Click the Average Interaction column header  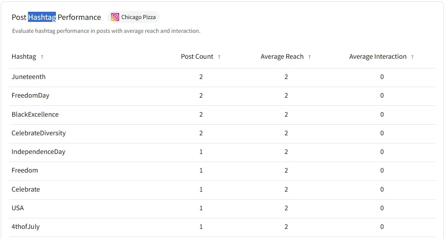378,57
